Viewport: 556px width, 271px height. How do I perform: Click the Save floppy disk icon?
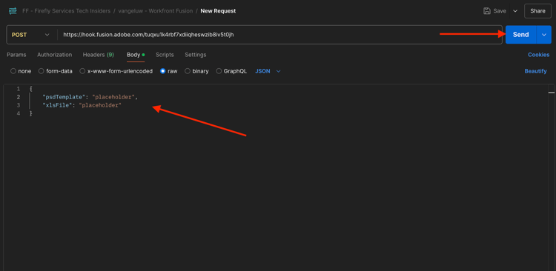coord(487,11)
